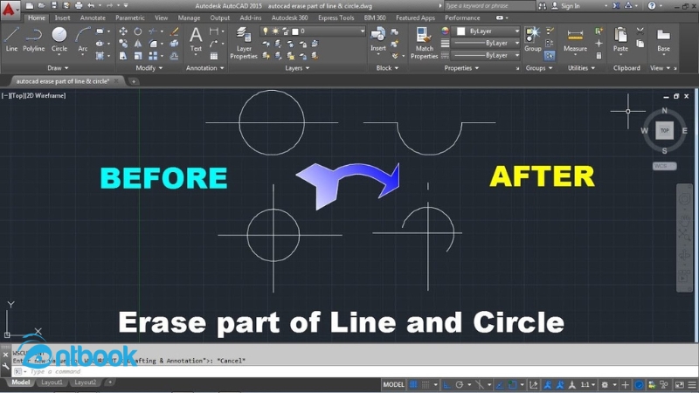This screenshot has width=699, height=393.
Task: Select the Circle tool
Action: click(x=59, y=39)
